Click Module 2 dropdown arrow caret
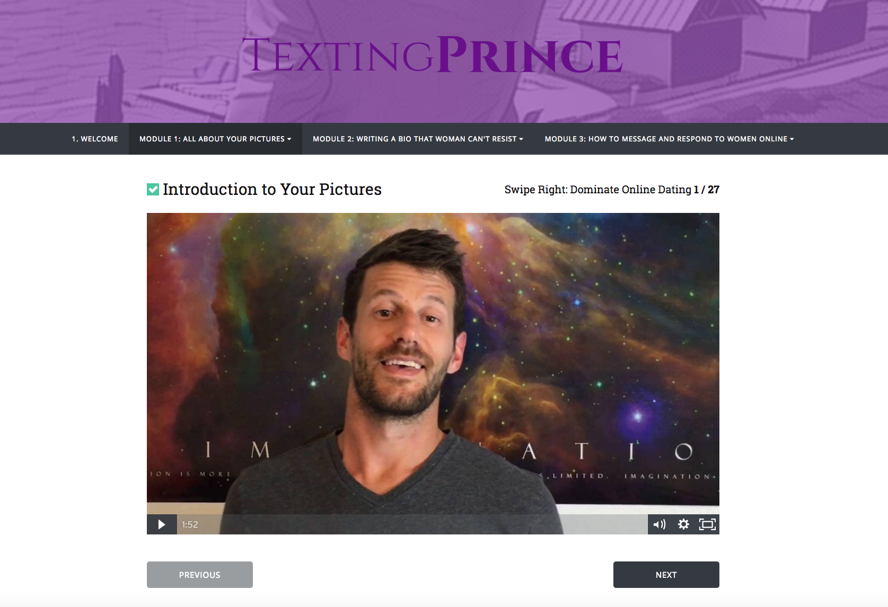888x607 pixels. pos(521,139)
